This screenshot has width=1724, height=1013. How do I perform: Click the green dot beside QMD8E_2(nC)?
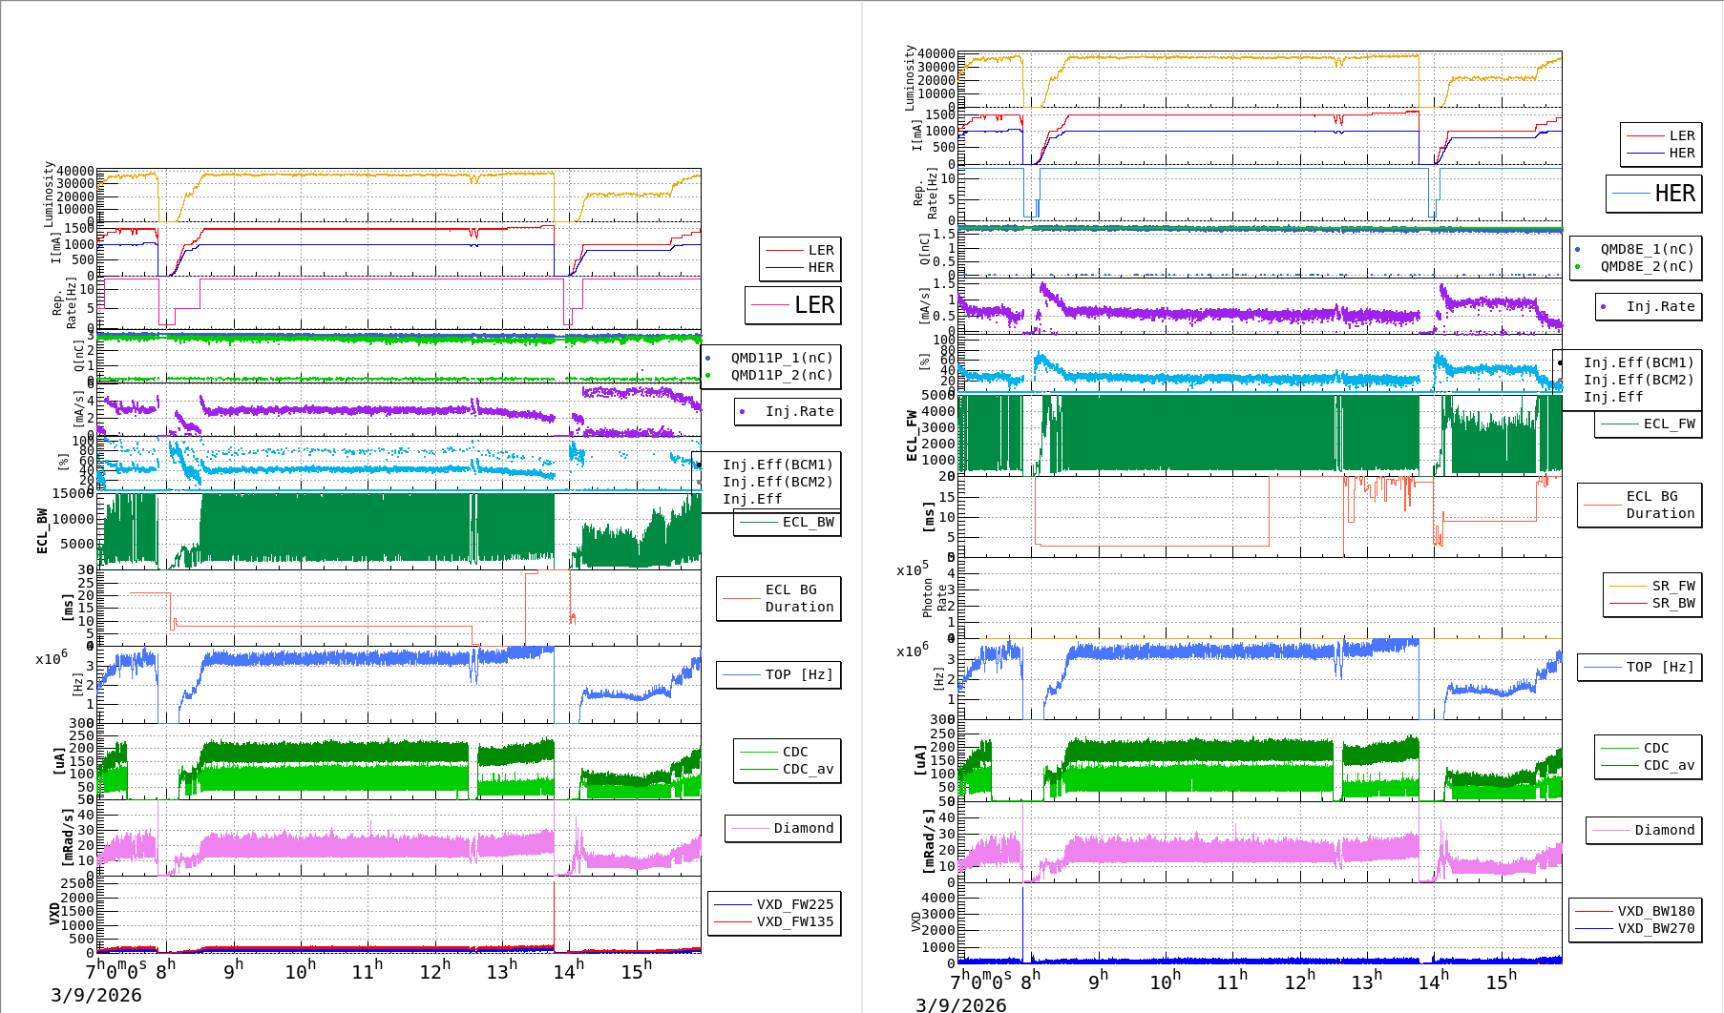(x=1578, y=266)
